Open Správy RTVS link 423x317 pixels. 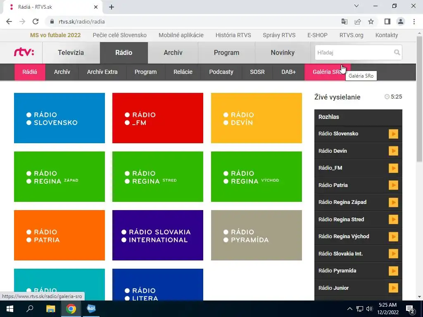(x=279, y=35)
